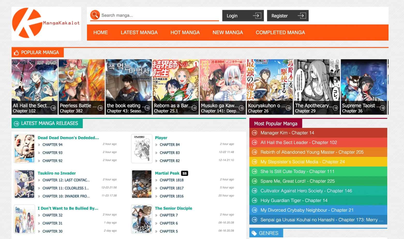Click the arrow icon on Kouryakuhon card
Viewport: 404px width, 239px height.
(x=288, y=108)
